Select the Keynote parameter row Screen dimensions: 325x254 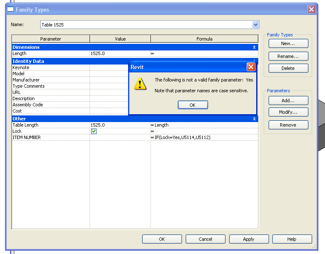click(70, 67)
